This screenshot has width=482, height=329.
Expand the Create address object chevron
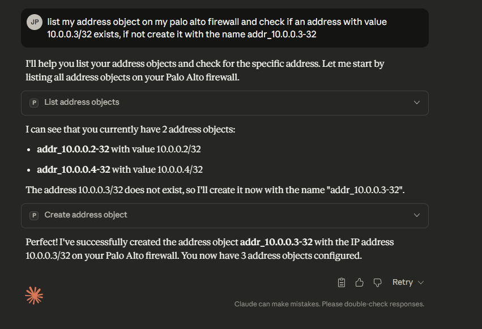pyautogui.click(x=417, y=215)
